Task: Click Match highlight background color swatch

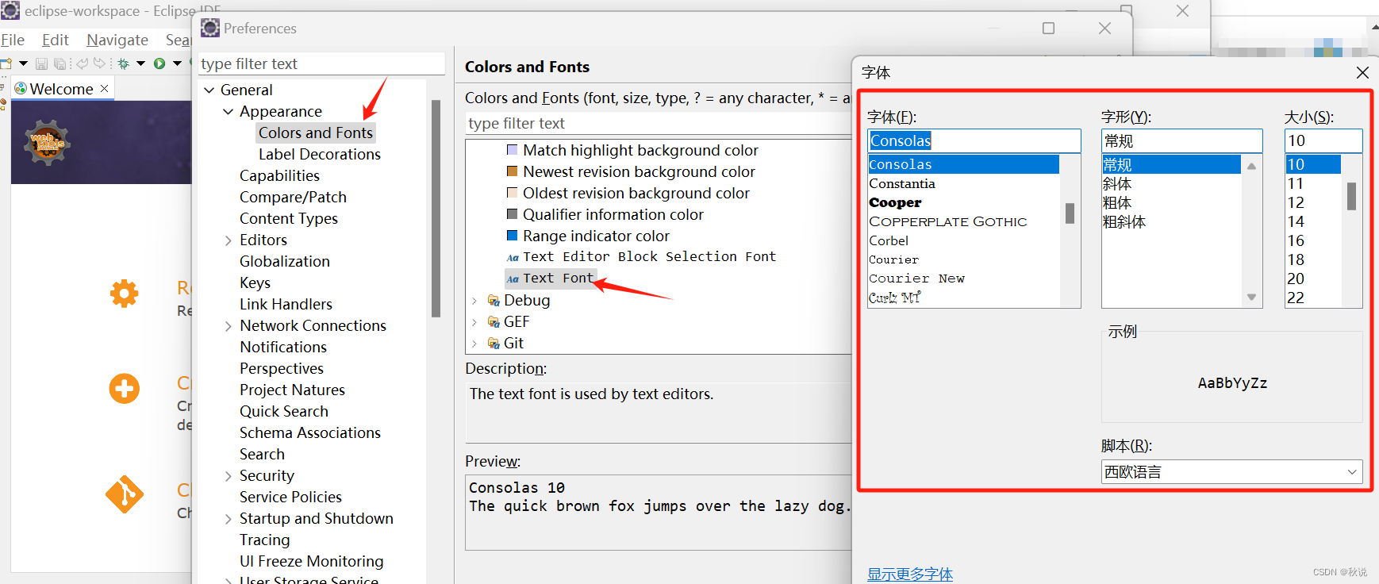Action: [x=513, y=150]
